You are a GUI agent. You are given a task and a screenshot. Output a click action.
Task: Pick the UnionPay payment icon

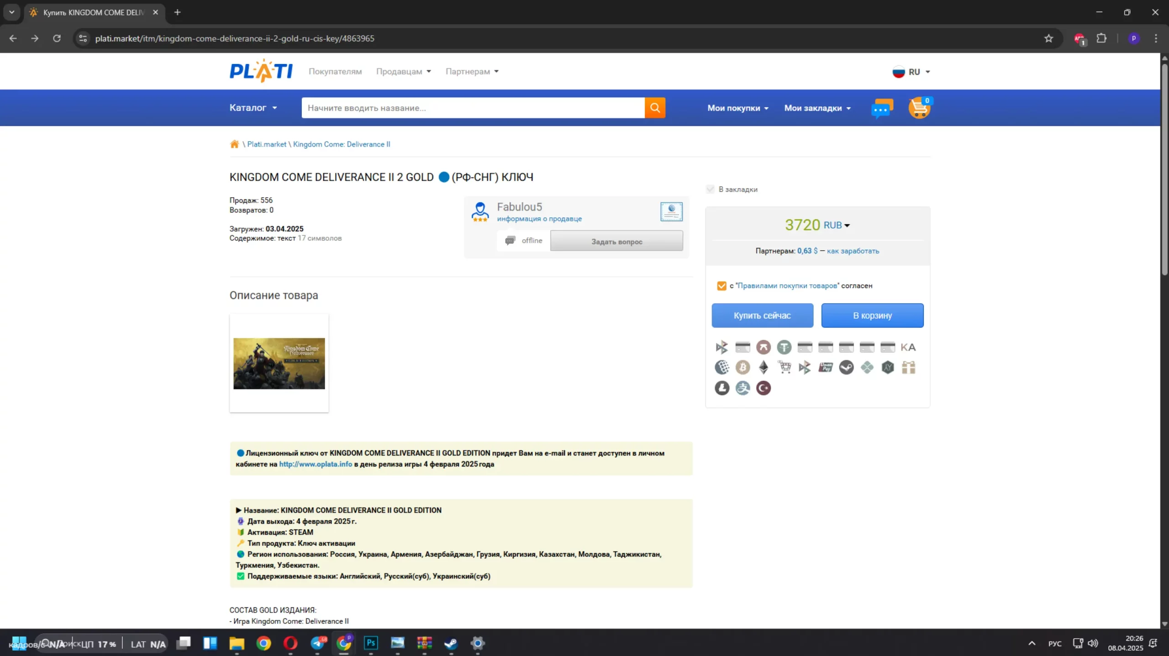(826, 367)
